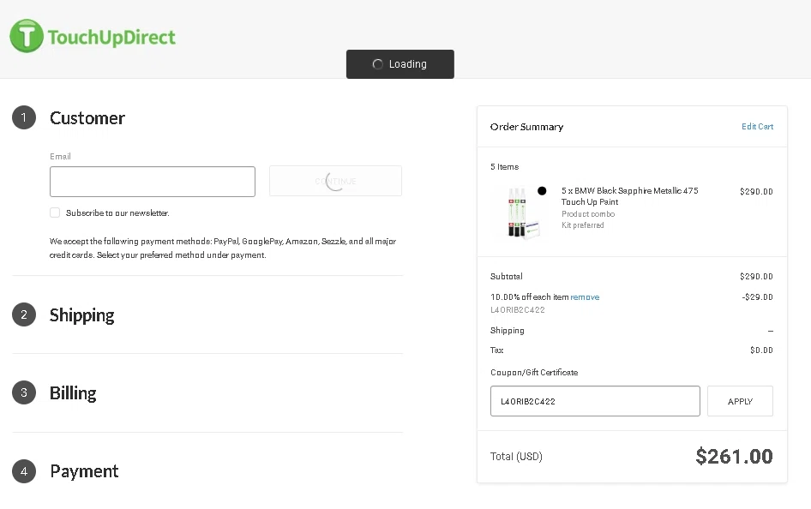
Task: Click the TouchUpDirect logo
Action: point(93,37)
